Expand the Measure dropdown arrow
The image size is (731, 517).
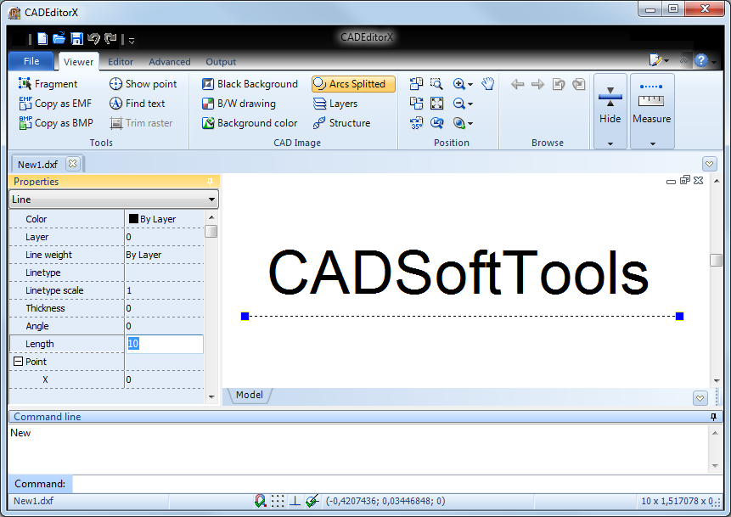pyautogui.click(x=652, y=143)
